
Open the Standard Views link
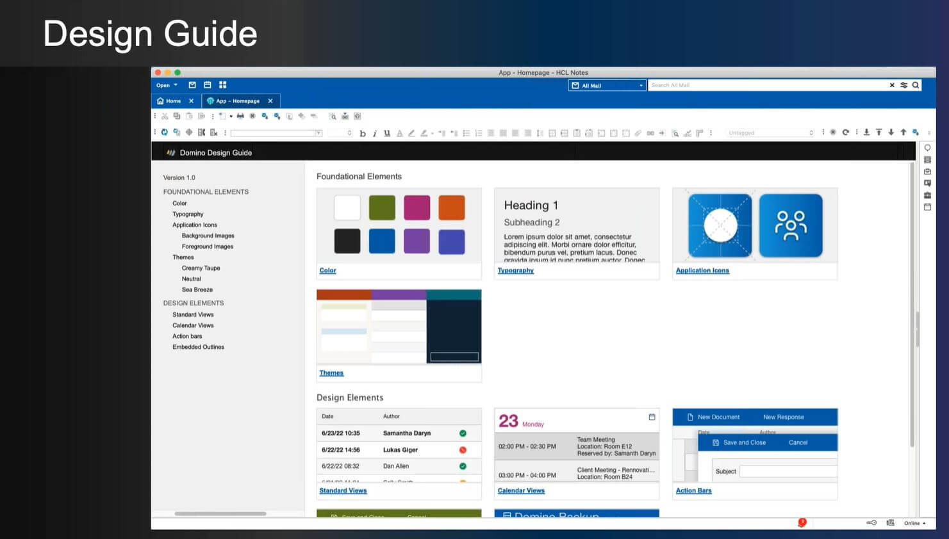343,490
